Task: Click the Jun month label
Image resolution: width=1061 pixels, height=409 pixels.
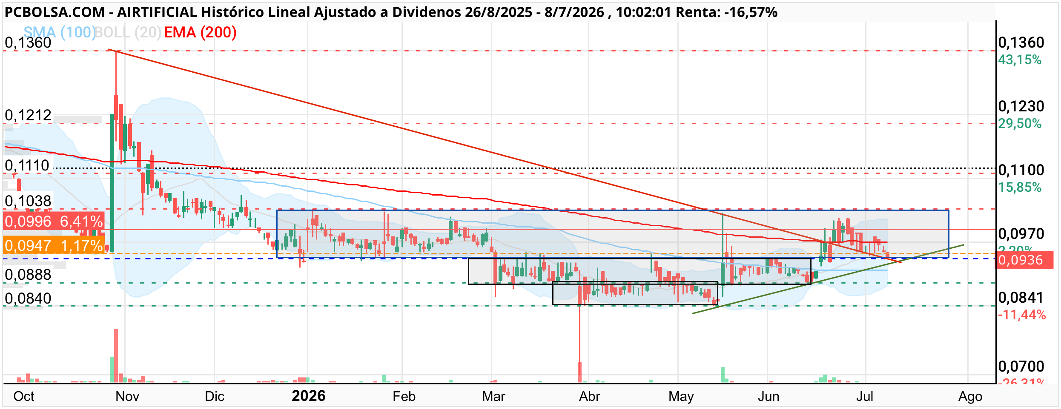Action: [769, 396]
